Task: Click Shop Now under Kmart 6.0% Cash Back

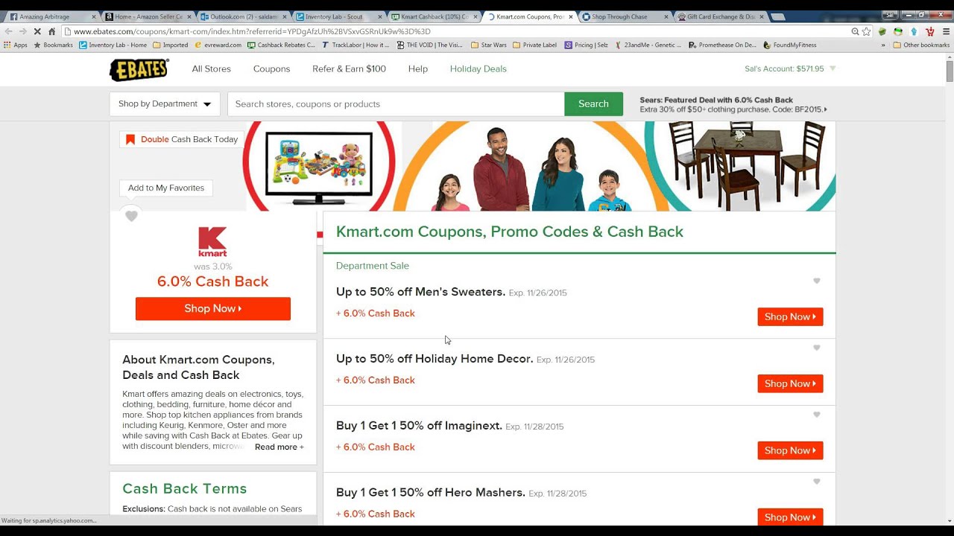Action: point(213,308)
